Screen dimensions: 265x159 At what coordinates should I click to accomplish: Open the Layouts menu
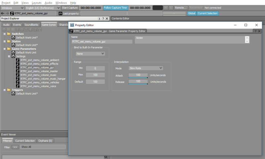point(36,3)
